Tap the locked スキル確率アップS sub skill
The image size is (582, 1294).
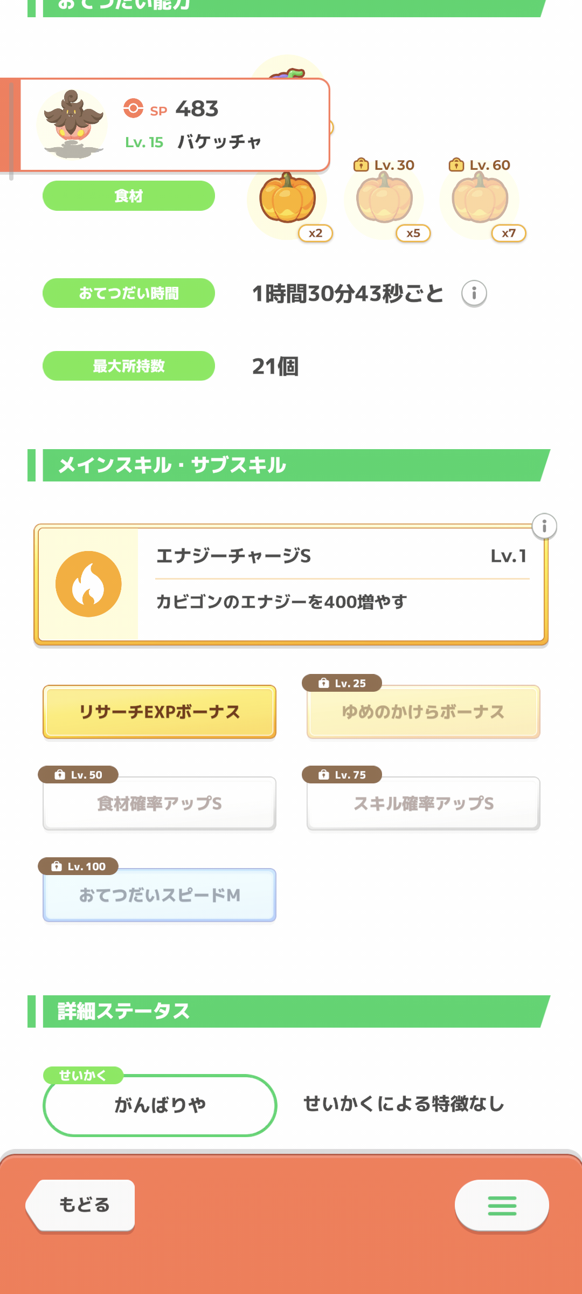coord(423,803)
